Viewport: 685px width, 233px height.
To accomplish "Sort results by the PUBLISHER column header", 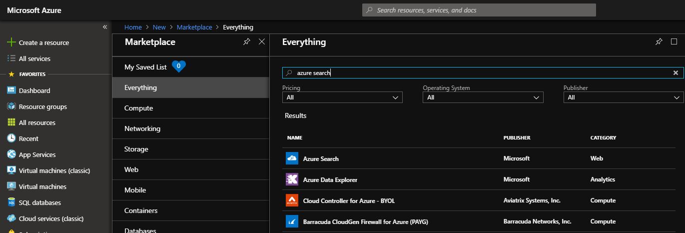I will 517,137.
